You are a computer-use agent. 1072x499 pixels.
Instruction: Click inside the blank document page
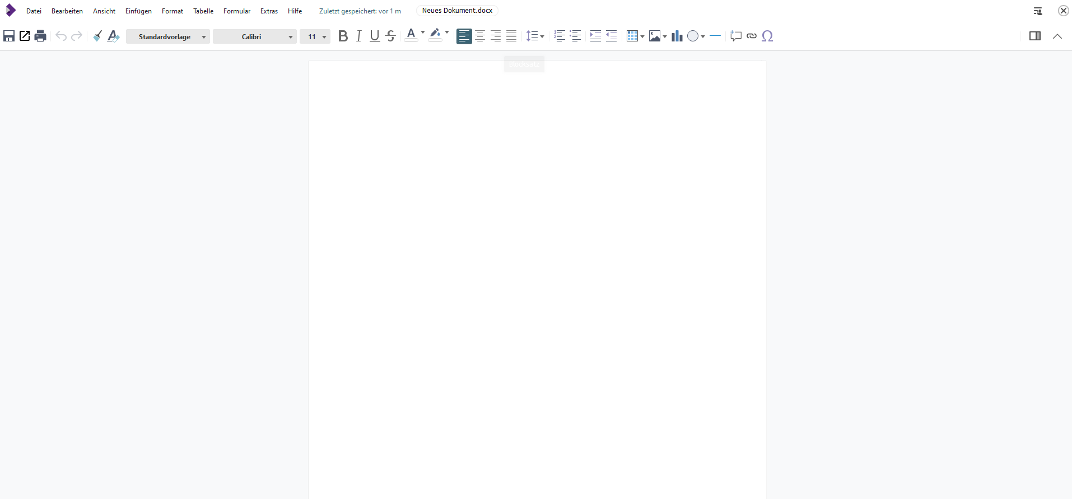click(x=538, y=280)
